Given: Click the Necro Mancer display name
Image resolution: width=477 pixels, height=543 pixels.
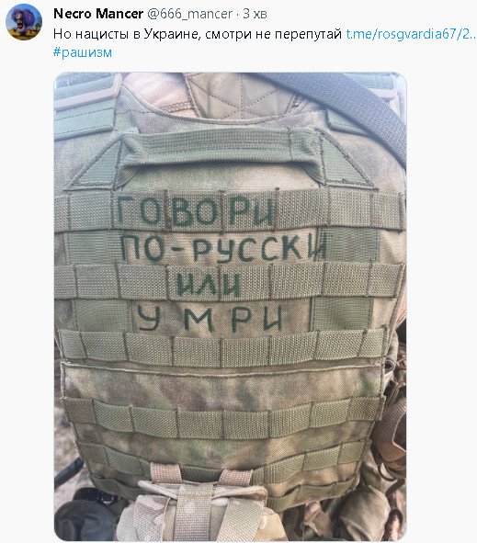Looking at the screenshot, I should click(98, 14).
